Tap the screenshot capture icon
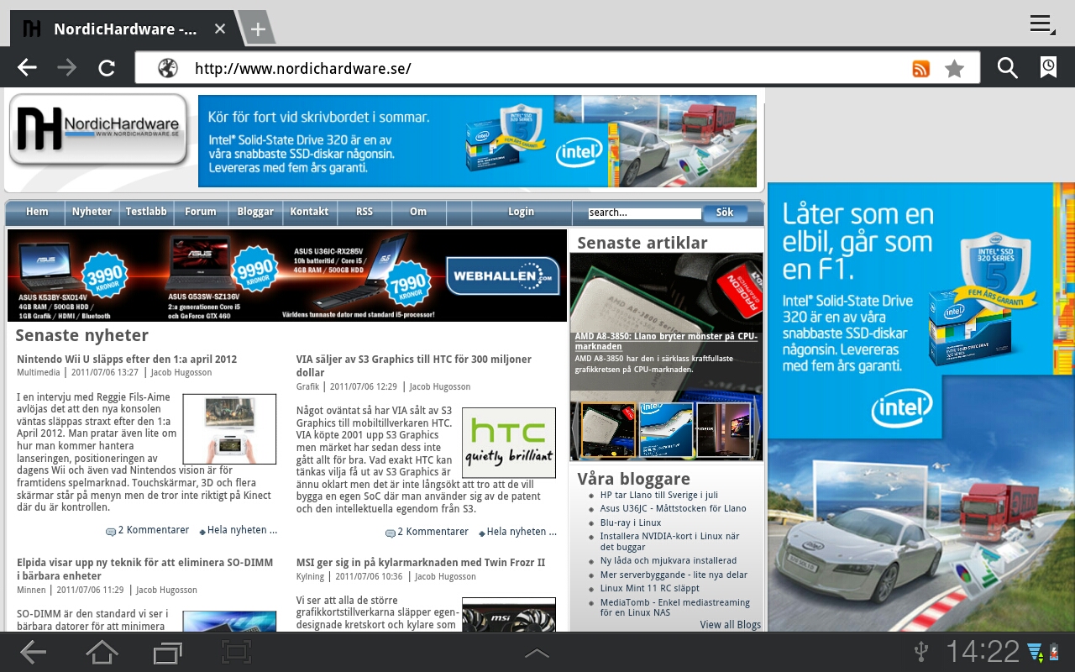1075x672 pixels. 236,652
